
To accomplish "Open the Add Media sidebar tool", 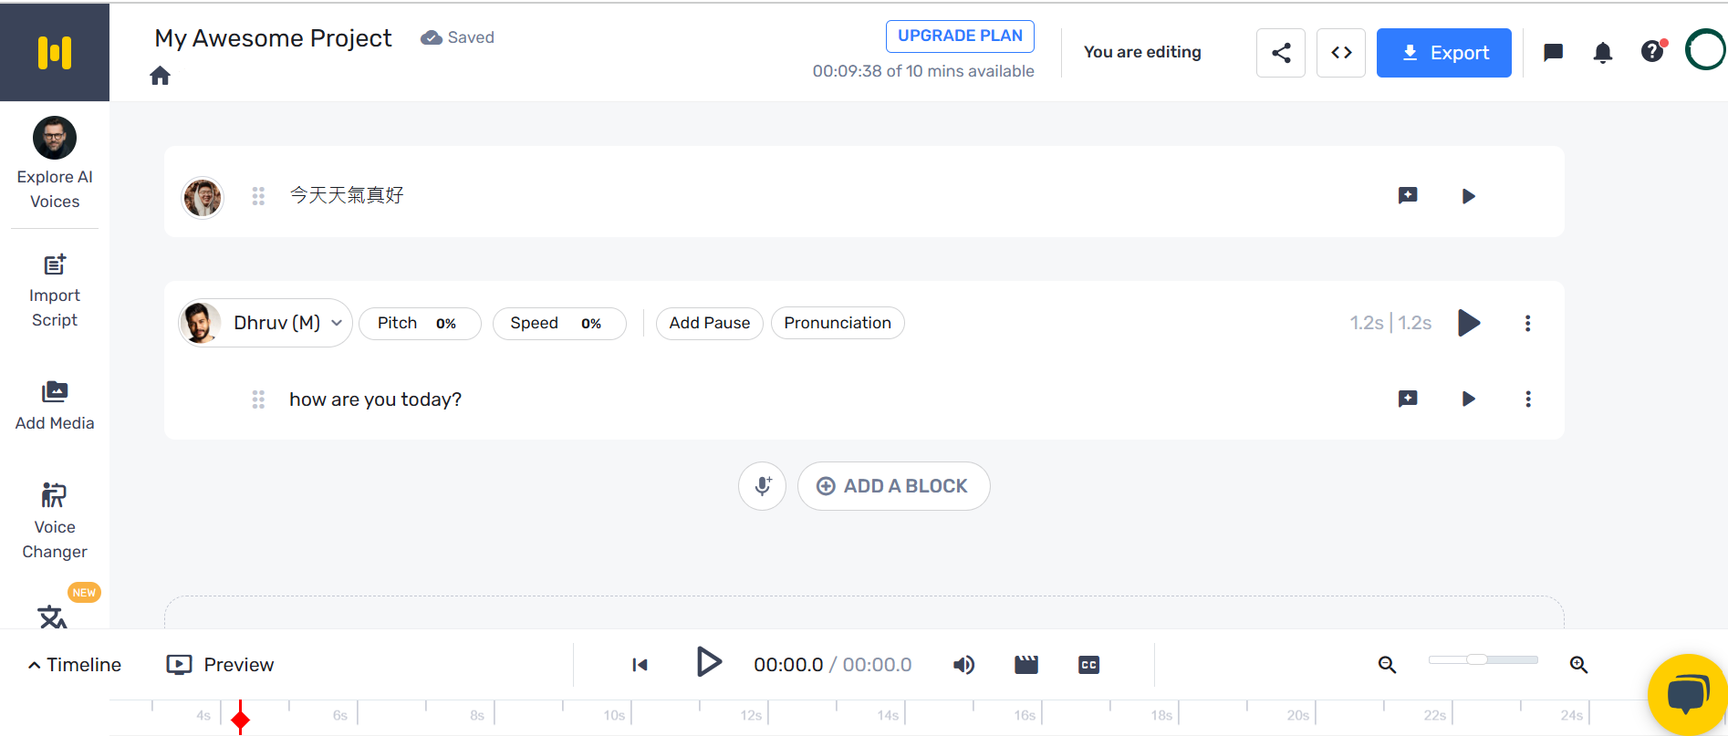I will 55,405.
